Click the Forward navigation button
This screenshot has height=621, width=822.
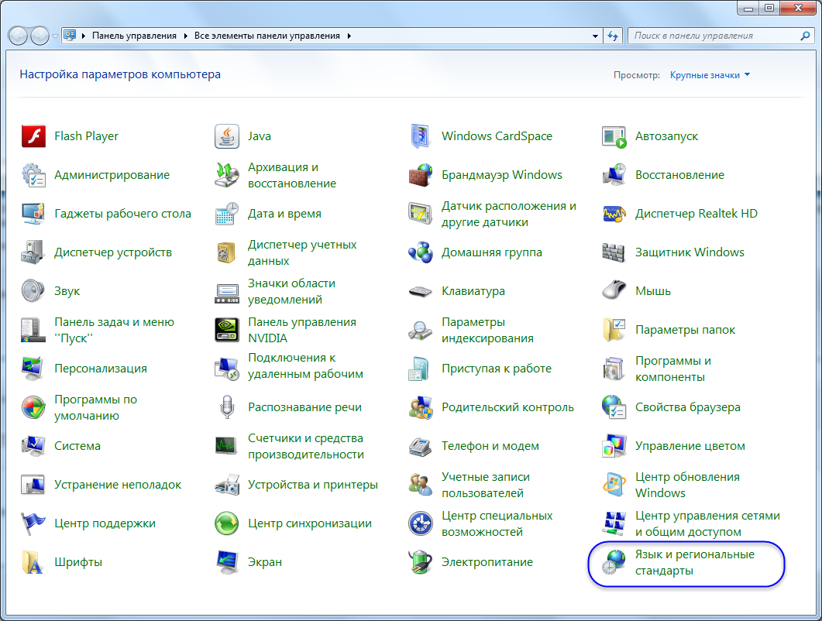pyautogui.click(x=40, y=36)
